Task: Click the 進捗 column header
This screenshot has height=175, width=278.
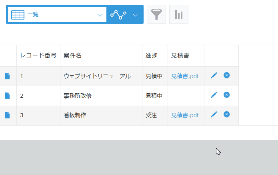Action: [155, 55]
